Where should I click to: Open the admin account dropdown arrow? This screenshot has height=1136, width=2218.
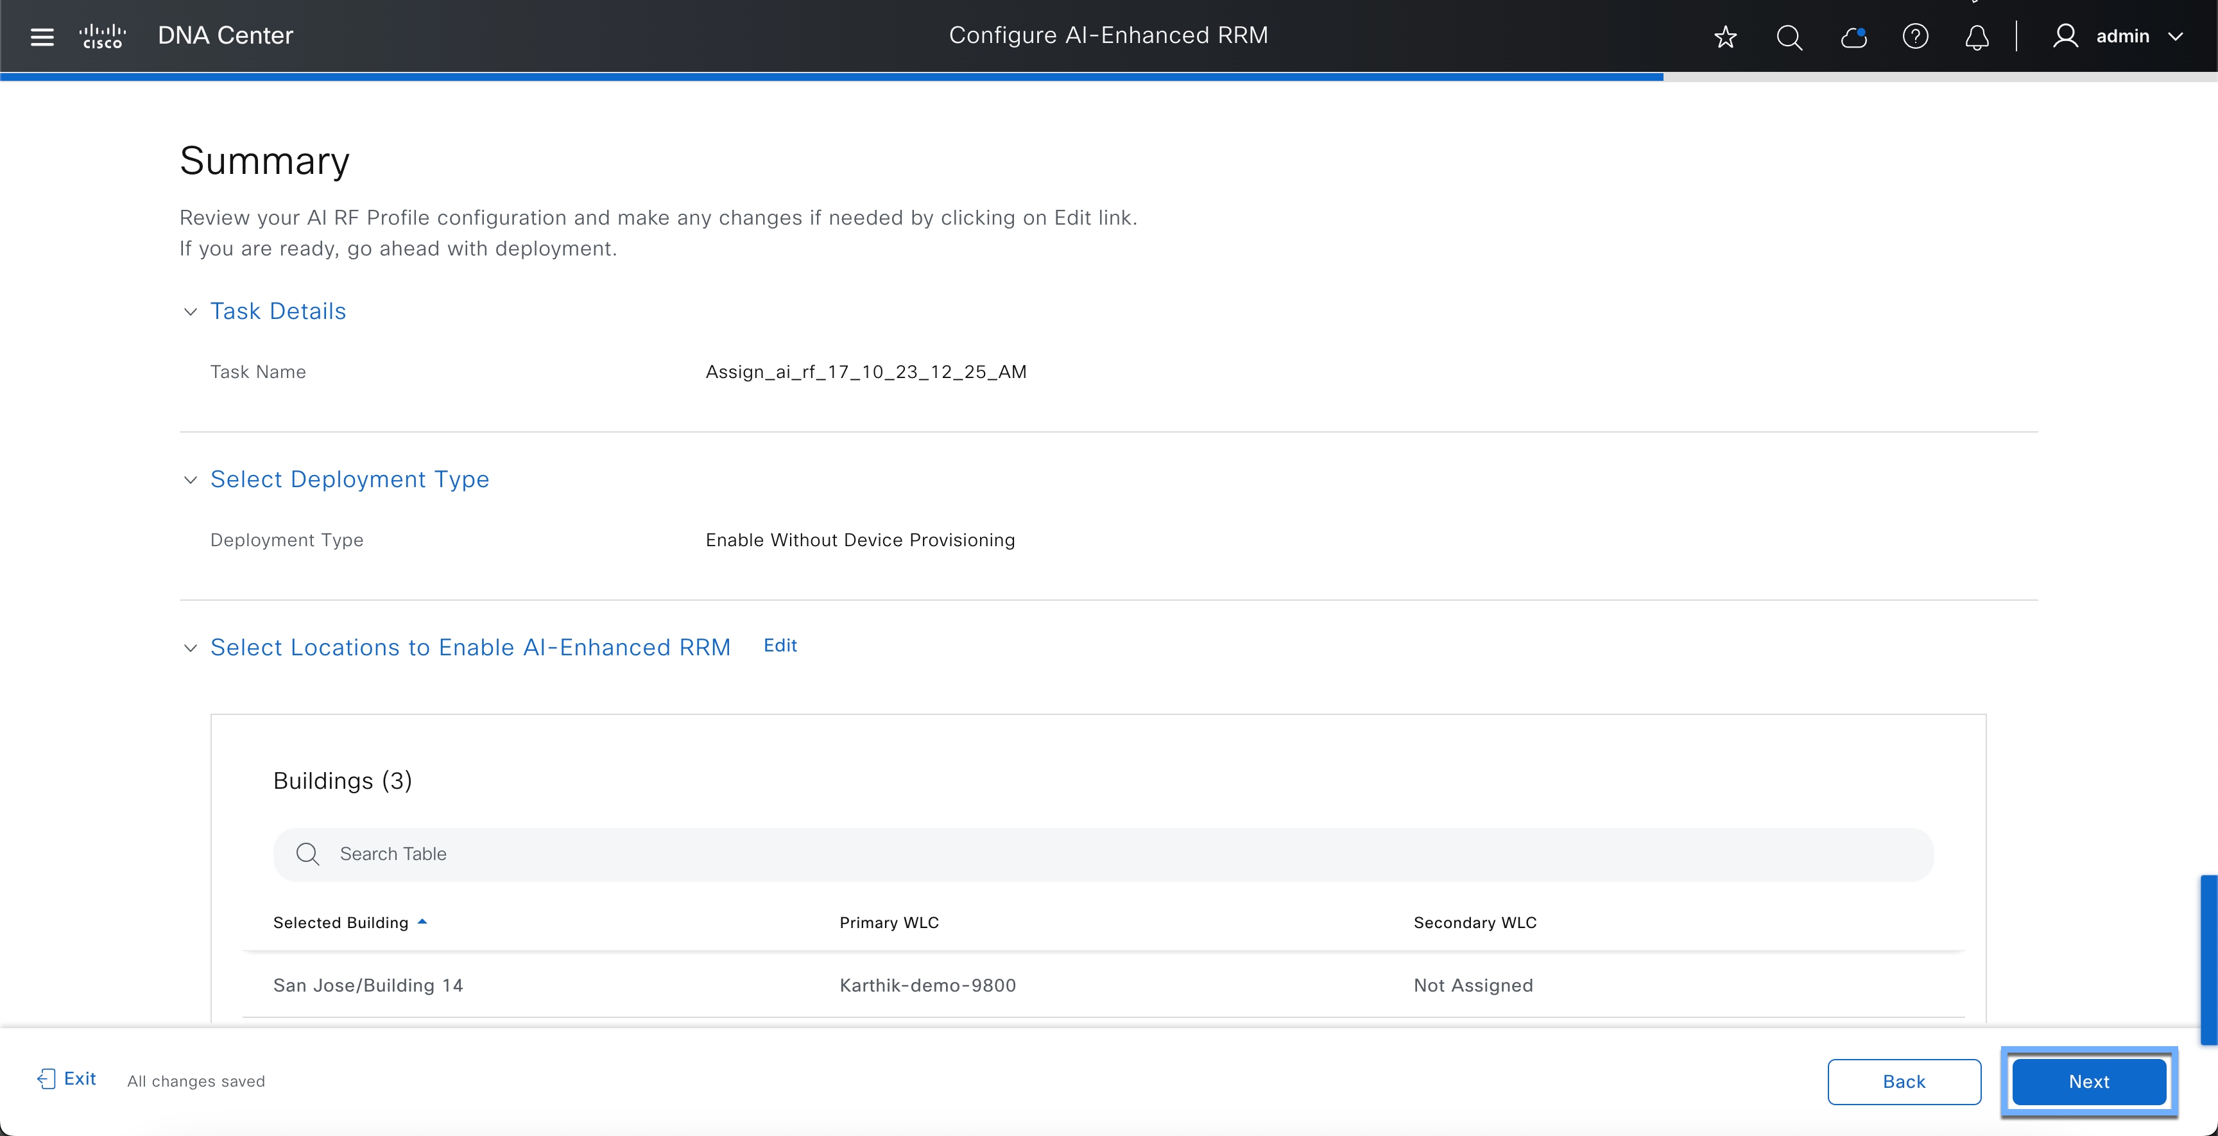point(2176,36)
